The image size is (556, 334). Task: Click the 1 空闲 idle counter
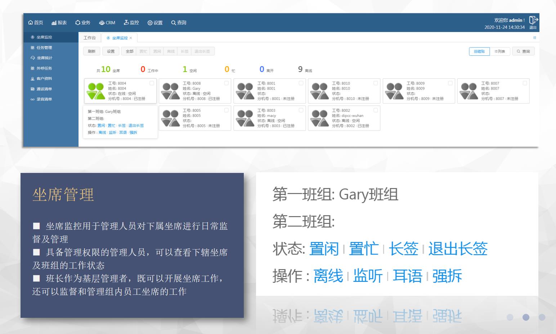190,69
